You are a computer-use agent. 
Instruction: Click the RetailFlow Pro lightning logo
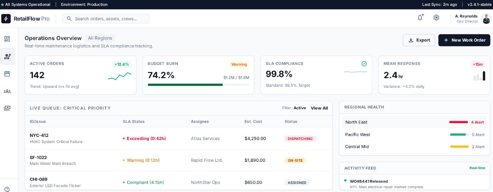(6, 18)
